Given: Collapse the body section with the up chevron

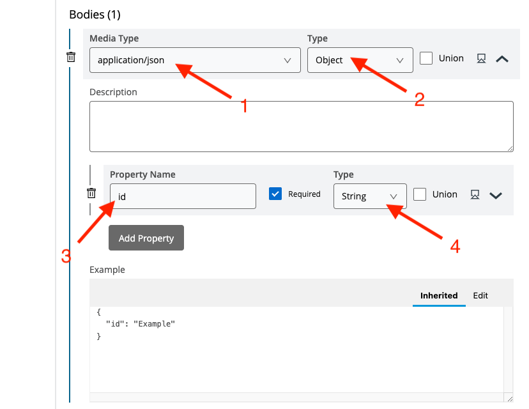Looking at the screenshot, I should click(502, 59).
